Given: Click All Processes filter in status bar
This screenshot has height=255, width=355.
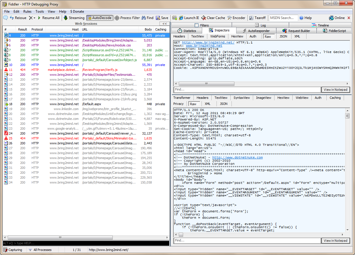Looking at the screenshot, I should click(x=40, y=250).
